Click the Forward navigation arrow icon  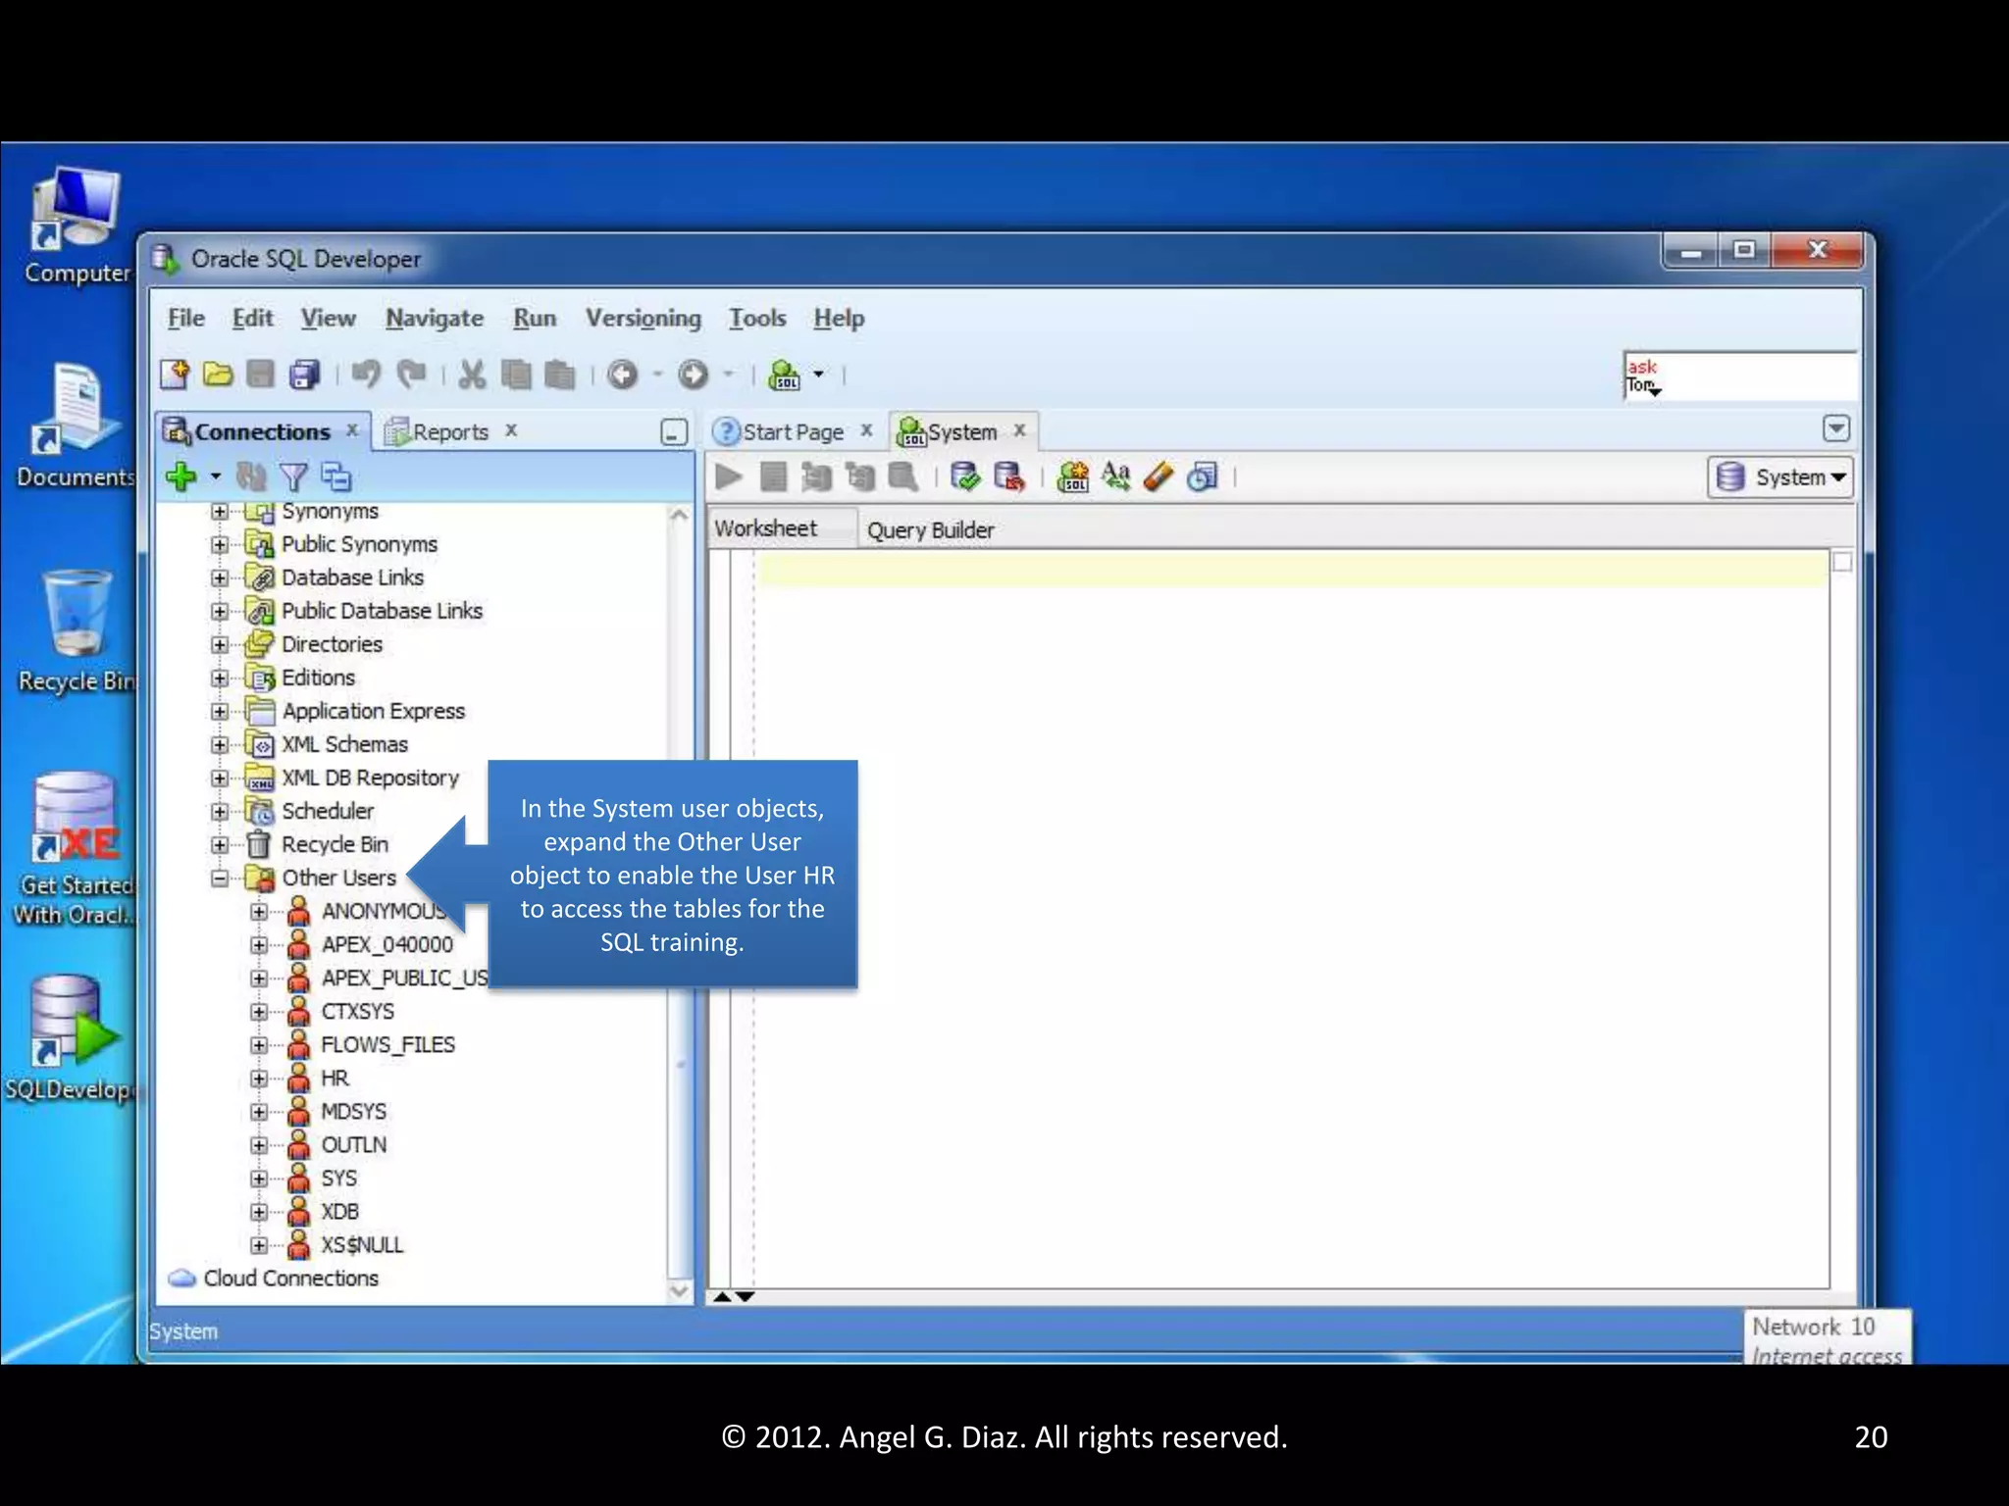coord(694,374)
